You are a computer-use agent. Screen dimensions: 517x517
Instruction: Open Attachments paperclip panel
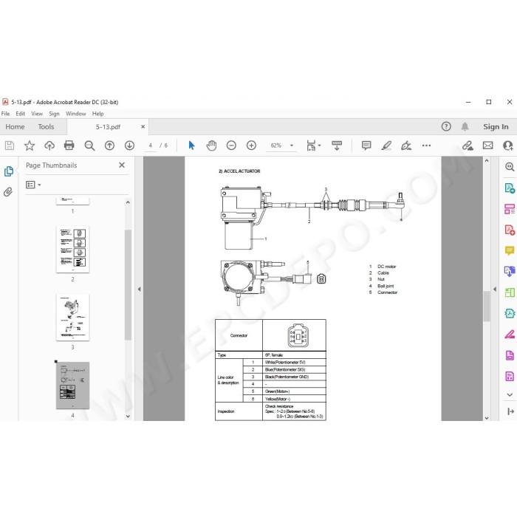(x=8, y=192)
